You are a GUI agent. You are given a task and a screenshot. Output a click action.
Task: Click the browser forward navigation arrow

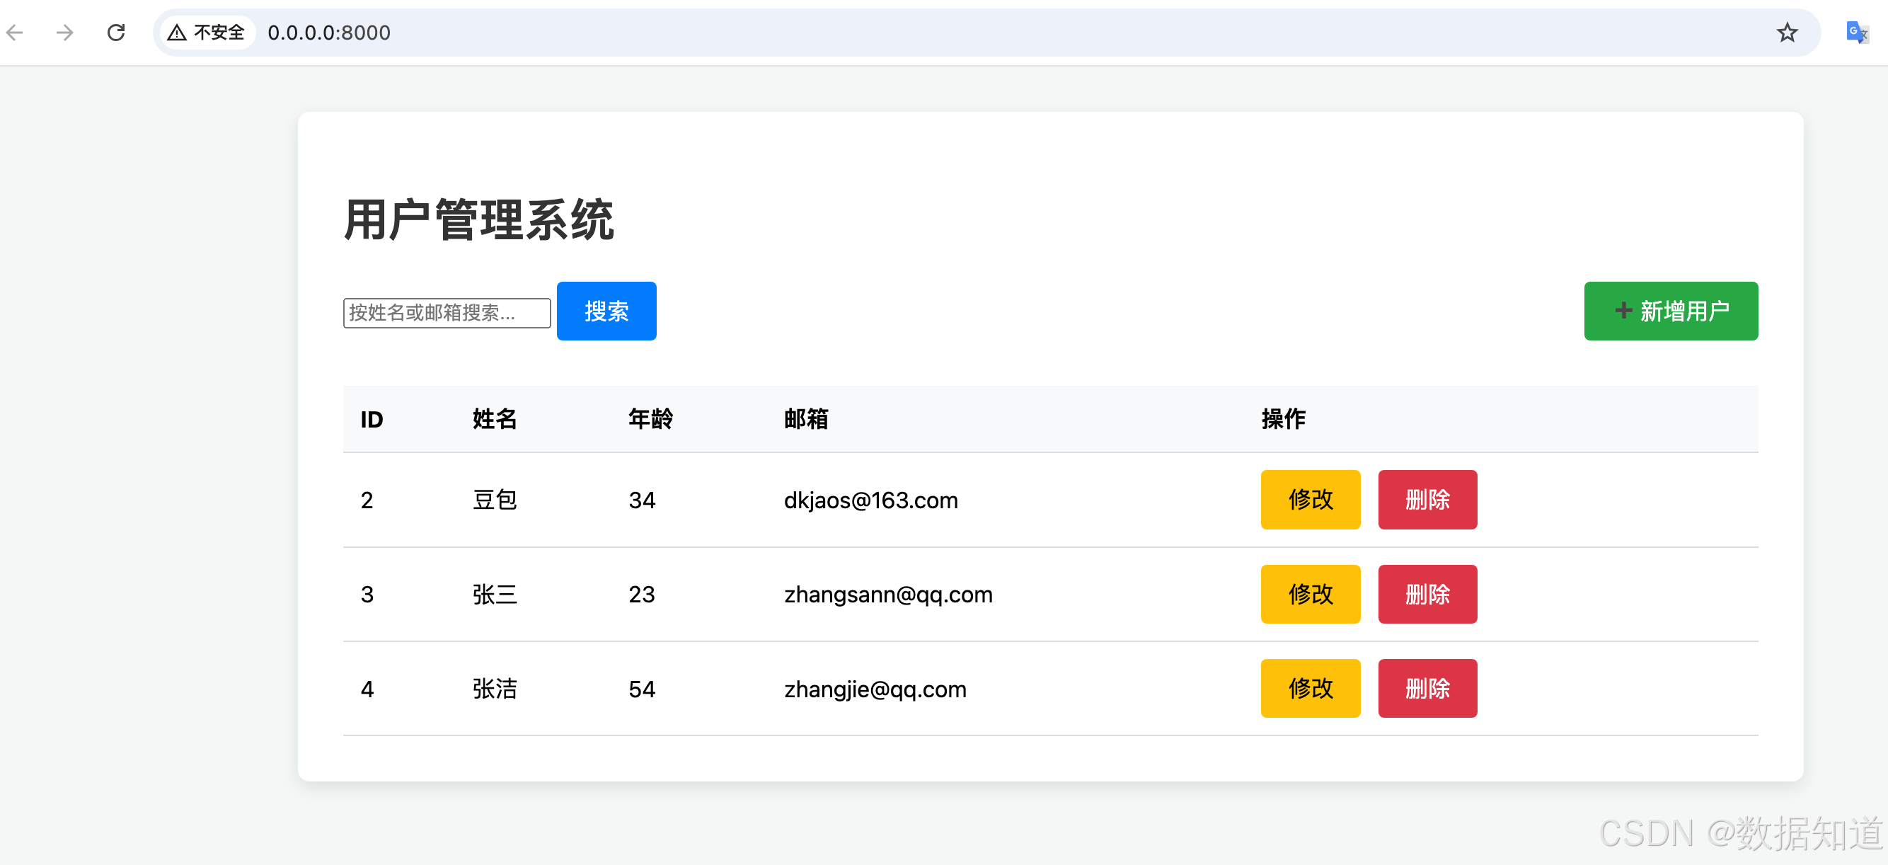click(x=64, y=33)
